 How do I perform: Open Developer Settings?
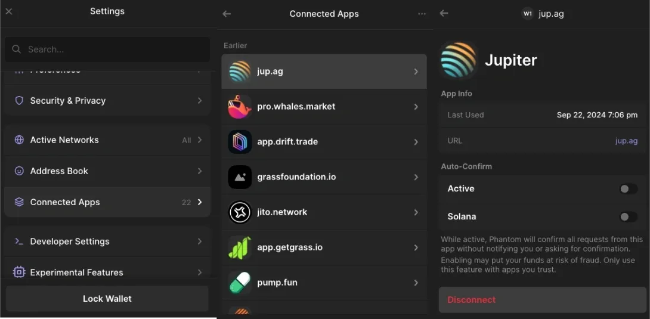tap(107, 241)
